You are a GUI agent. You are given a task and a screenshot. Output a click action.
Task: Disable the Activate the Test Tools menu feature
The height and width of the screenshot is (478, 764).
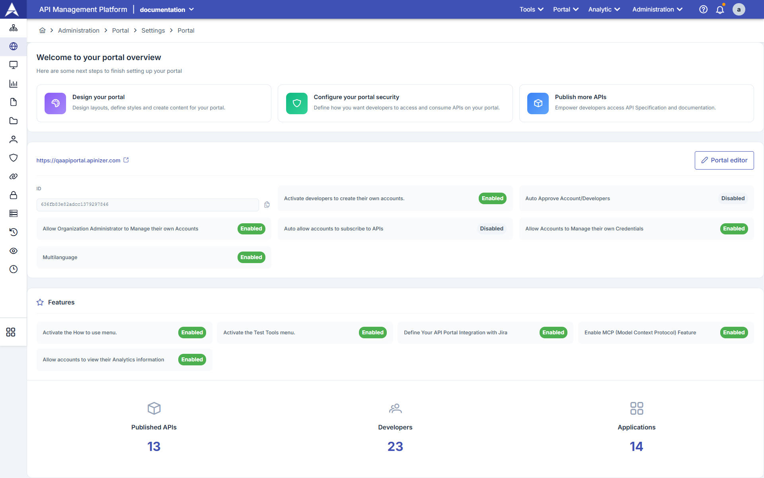372,332
